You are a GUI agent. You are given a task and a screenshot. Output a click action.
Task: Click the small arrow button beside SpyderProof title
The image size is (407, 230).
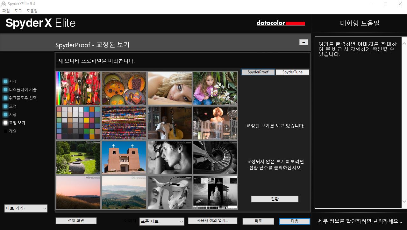[303, 42]
